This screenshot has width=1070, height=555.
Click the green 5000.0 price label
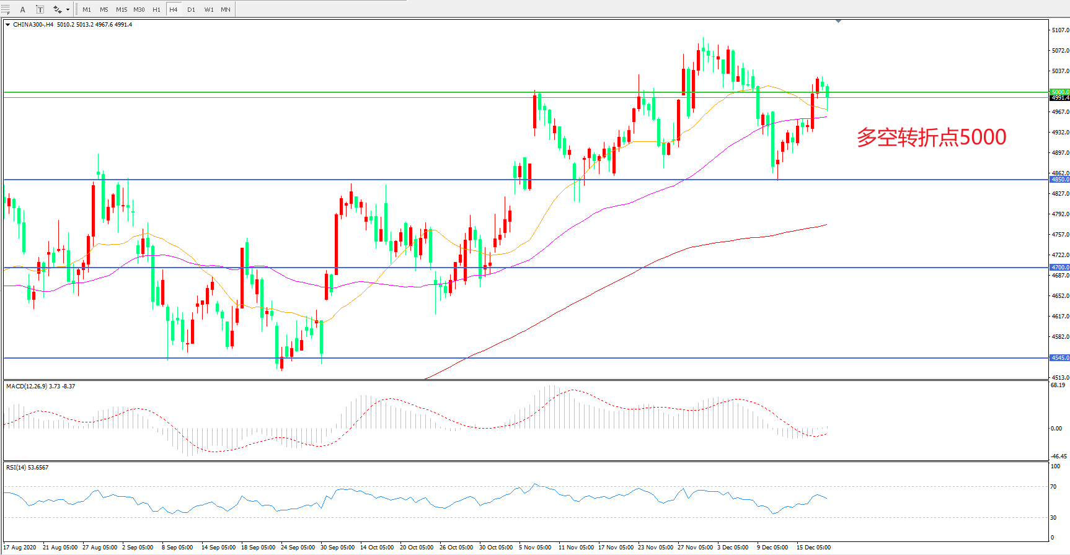click(x=1059, y=92)
